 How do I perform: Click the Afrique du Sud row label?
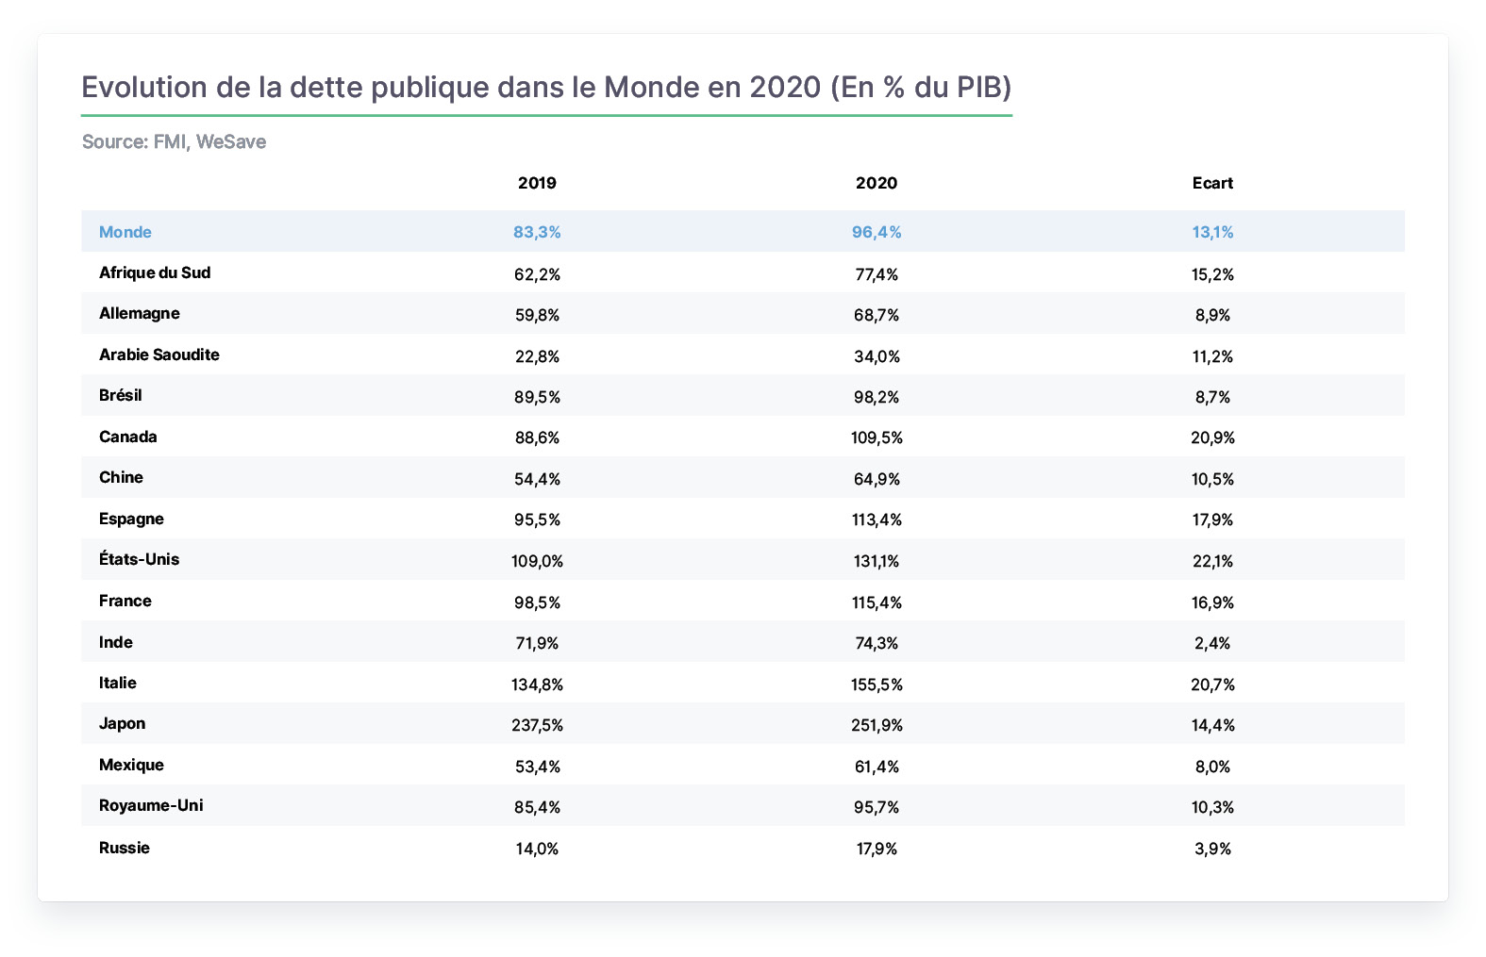point(155,272)
